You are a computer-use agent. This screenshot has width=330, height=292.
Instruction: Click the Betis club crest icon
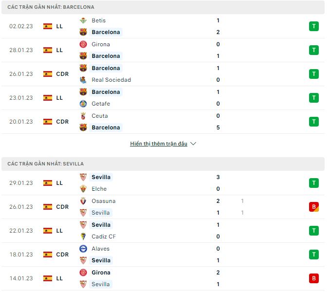click(83, 20)
